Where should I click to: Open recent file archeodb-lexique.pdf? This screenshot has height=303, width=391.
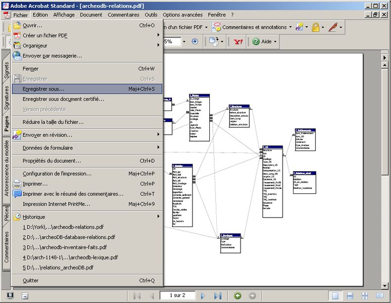pyautogui.click(x=87, y=258)
